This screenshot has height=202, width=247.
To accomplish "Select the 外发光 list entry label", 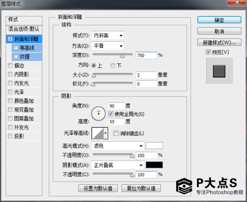I will click(x=21, y=127).
